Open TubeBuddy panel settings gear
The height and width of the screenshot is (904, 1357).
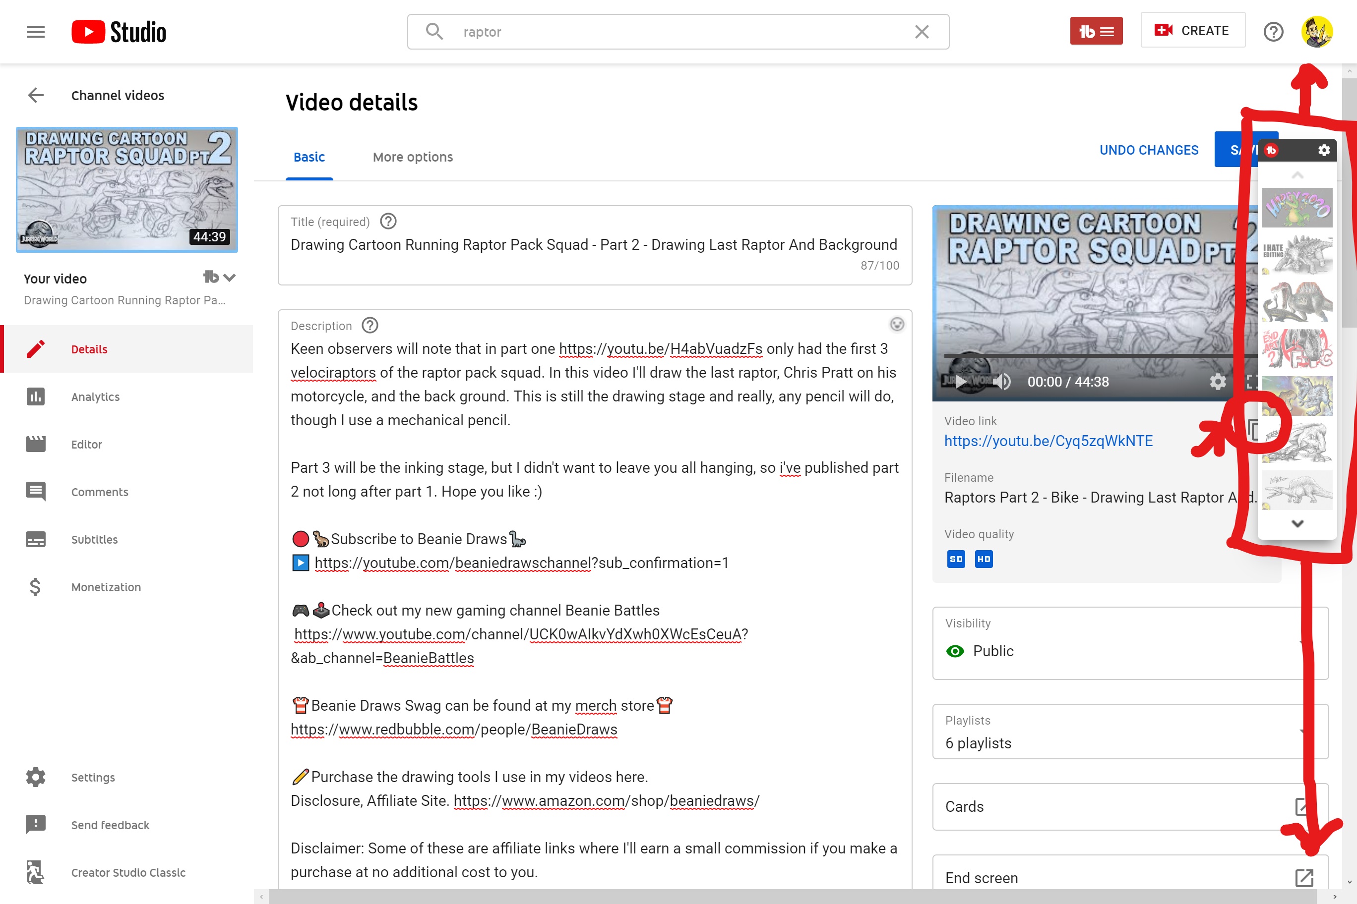point(1324,151)
